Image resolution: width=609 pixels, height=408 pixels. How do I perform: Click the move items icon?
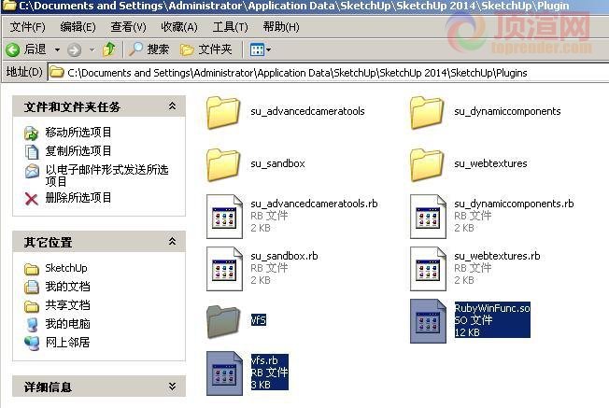tap(32, 134)
